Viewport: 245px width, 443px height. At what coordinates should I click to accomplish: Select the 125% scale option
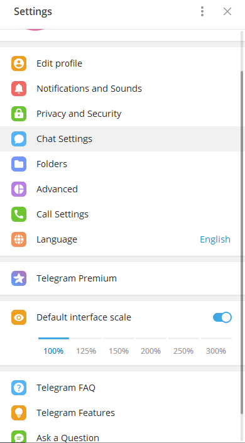click(x=86, y=351)
